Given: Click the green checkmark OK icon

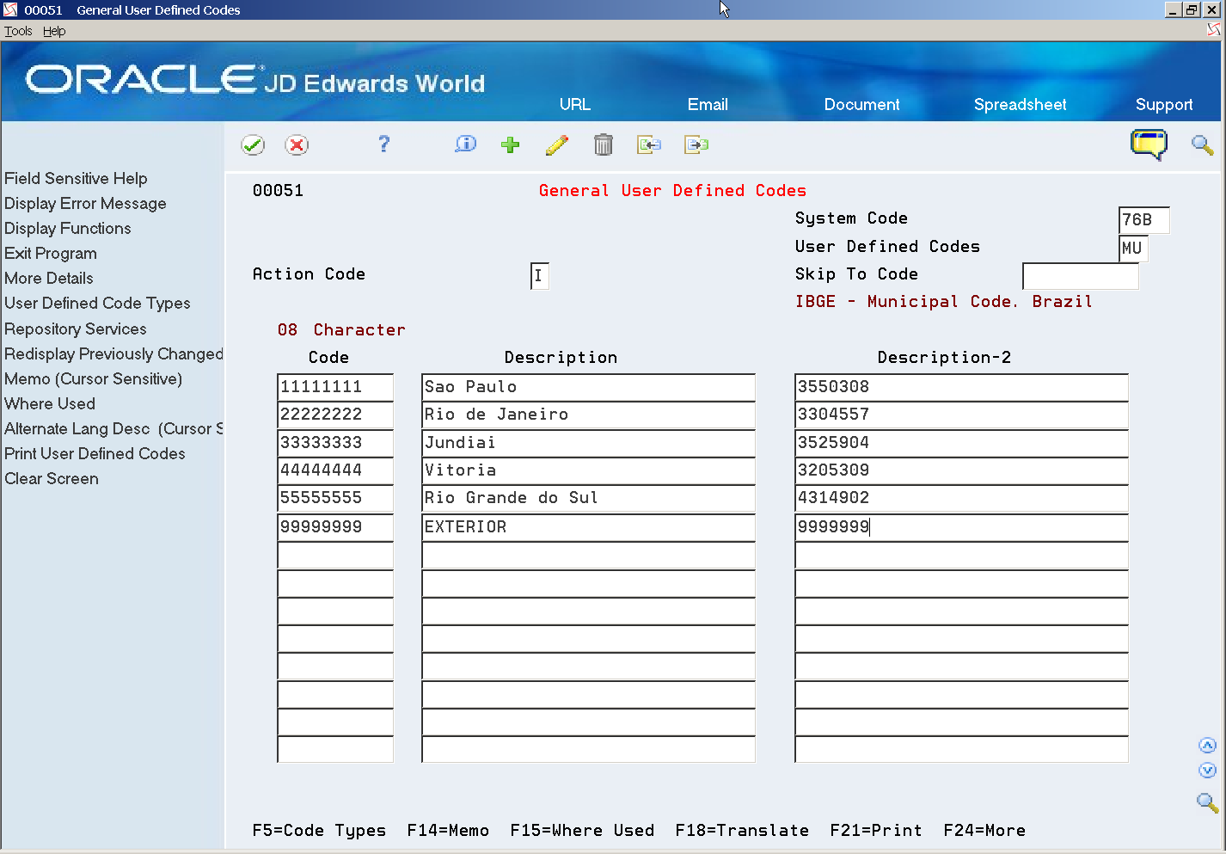Looking at the screenshot, I should coord(253,144).
